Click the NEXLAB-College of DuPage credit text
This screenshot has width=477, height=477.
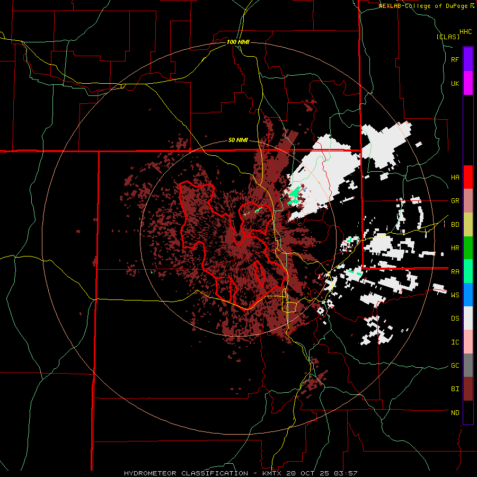423,6
